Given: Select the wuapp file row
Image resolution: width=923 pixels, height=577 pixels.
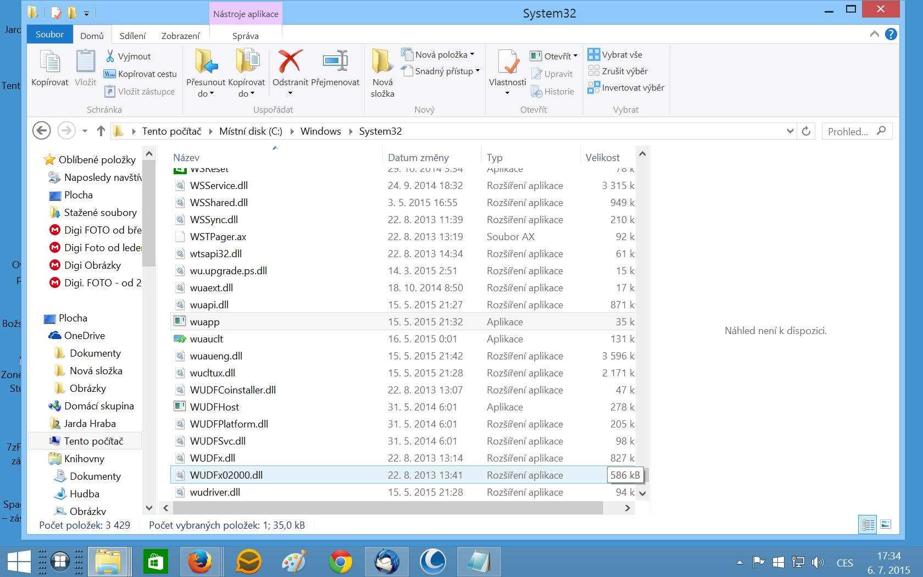Looking at the screenshot, I should tap(403, 322).
